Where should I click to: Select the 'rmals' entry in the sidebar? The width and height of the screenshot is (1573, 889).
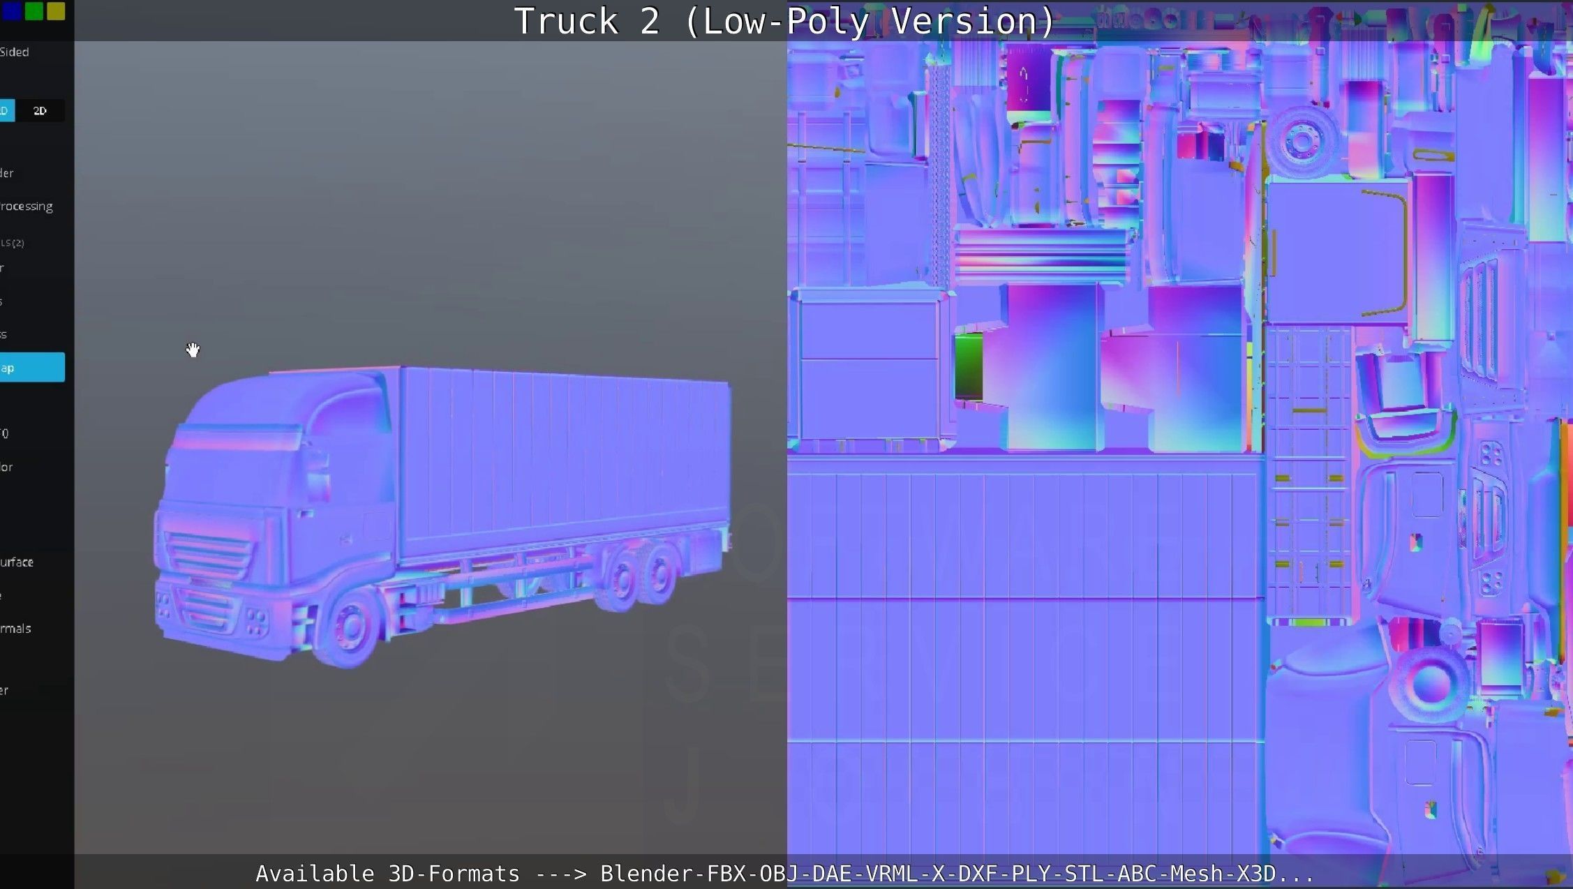click(x=15, y=628)
